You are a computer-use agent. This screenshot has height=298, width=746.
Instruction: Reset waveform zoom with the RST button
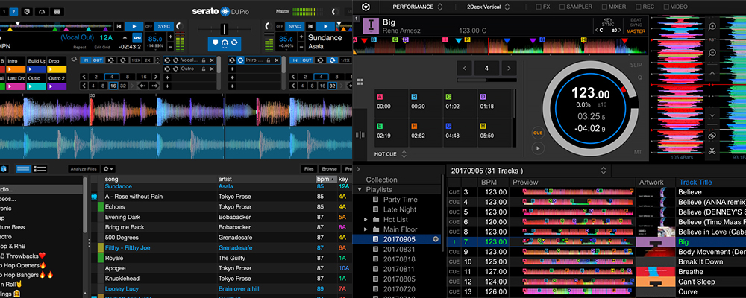coord(712,40)
